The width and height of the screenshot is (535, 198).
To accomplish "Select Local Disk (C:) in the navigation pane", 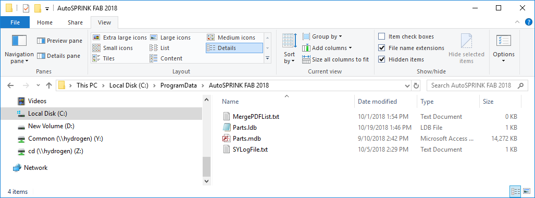I will point(102,114).
